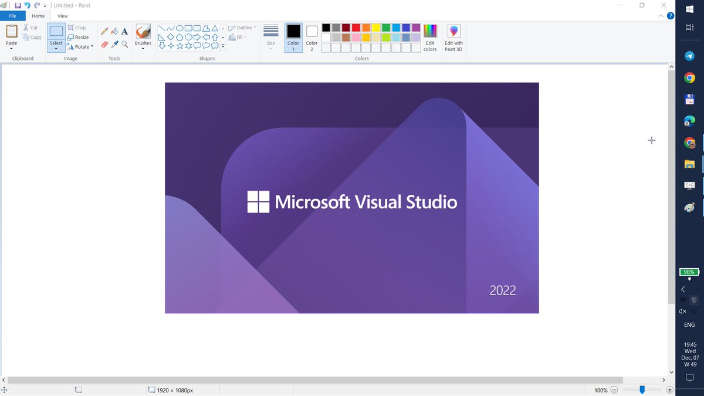Screen dimensions: 704x396
Task: Open Customize Quick Access Toolbar dropdown
Action: (x=45, y=6)
